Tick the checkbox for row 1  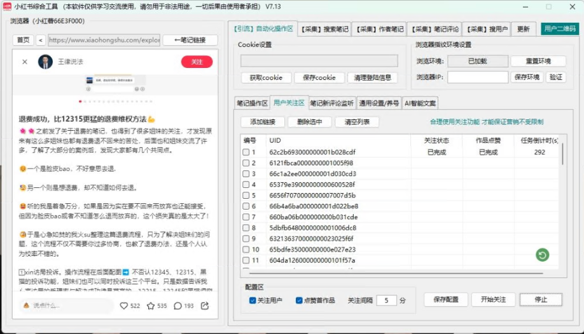(x=246, y=152)
